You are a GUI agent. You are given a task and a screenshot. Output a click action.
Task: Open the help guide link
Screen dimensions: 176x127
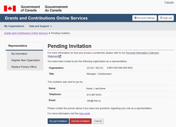pos(84,113)
